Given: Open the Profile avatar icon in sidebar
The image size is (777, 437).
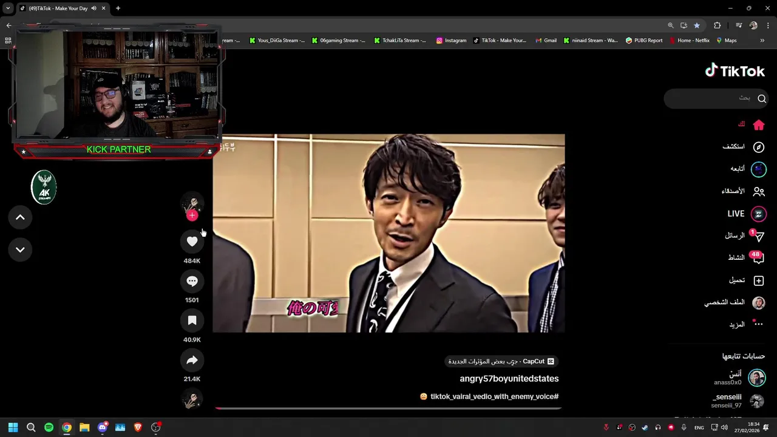Looking at the screenshot, I should [759, 302].
